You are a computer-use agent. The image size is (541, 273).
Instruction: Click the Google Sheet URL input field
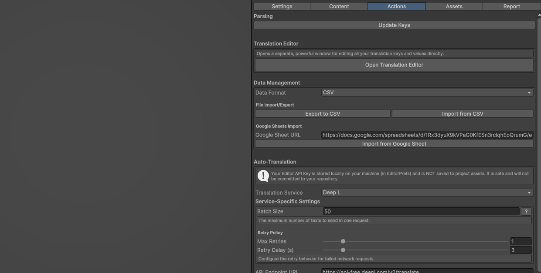[427, 135]
